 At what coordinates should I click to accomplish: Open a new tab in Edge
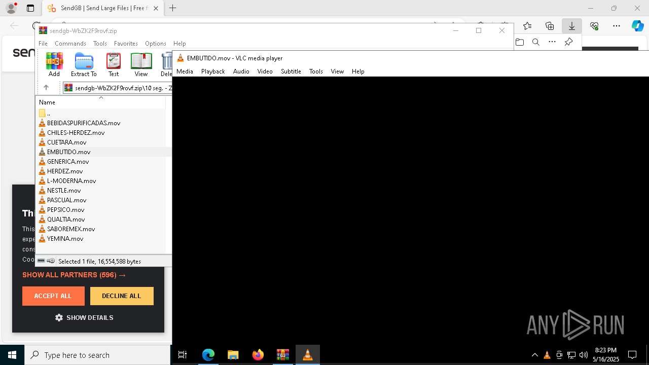[x=173, y=8]
